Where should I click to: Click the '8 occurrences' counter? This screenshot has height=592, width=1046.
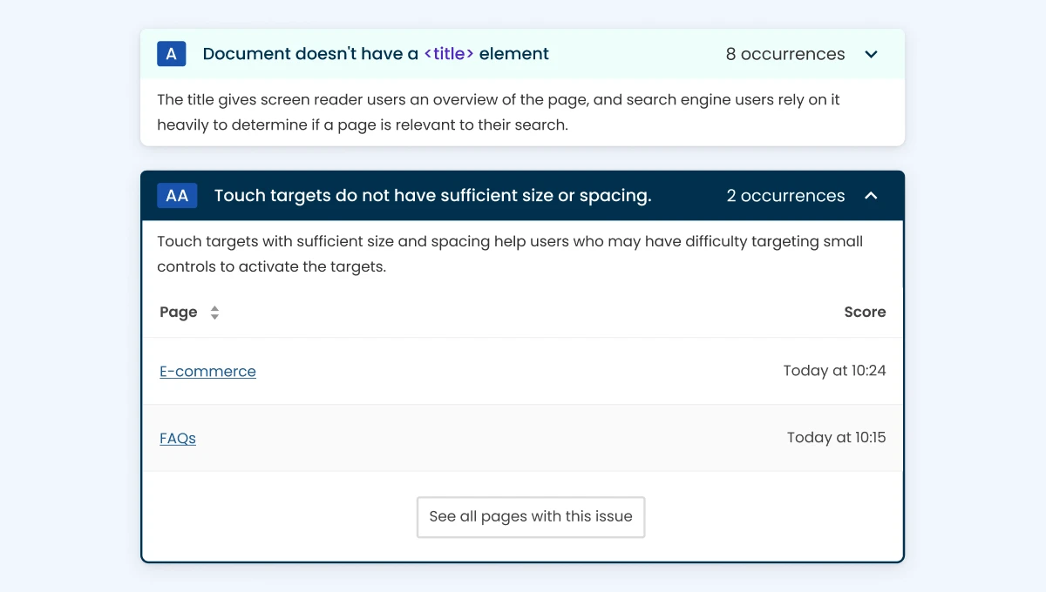coord(784,53)
